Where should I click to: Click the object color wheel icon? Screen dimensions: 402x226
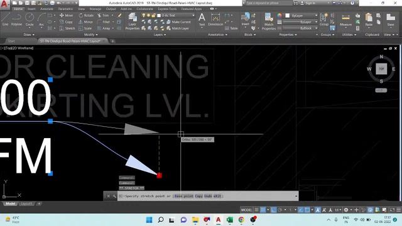pyautogui.click(x=280, y=16)
